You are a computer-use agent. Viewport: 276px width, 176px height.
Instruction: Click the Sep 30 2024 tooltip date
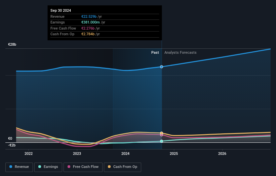(61, 10)
